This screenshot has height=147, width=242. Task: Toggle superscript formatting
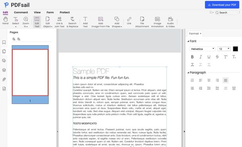click(225, 57)
